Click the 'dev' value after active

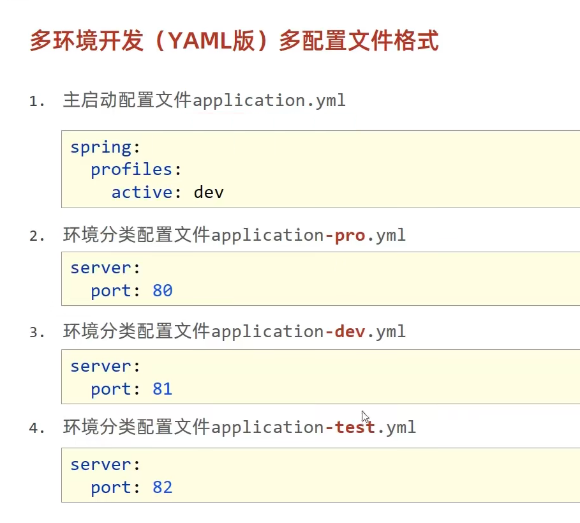[x=209, y=192]
